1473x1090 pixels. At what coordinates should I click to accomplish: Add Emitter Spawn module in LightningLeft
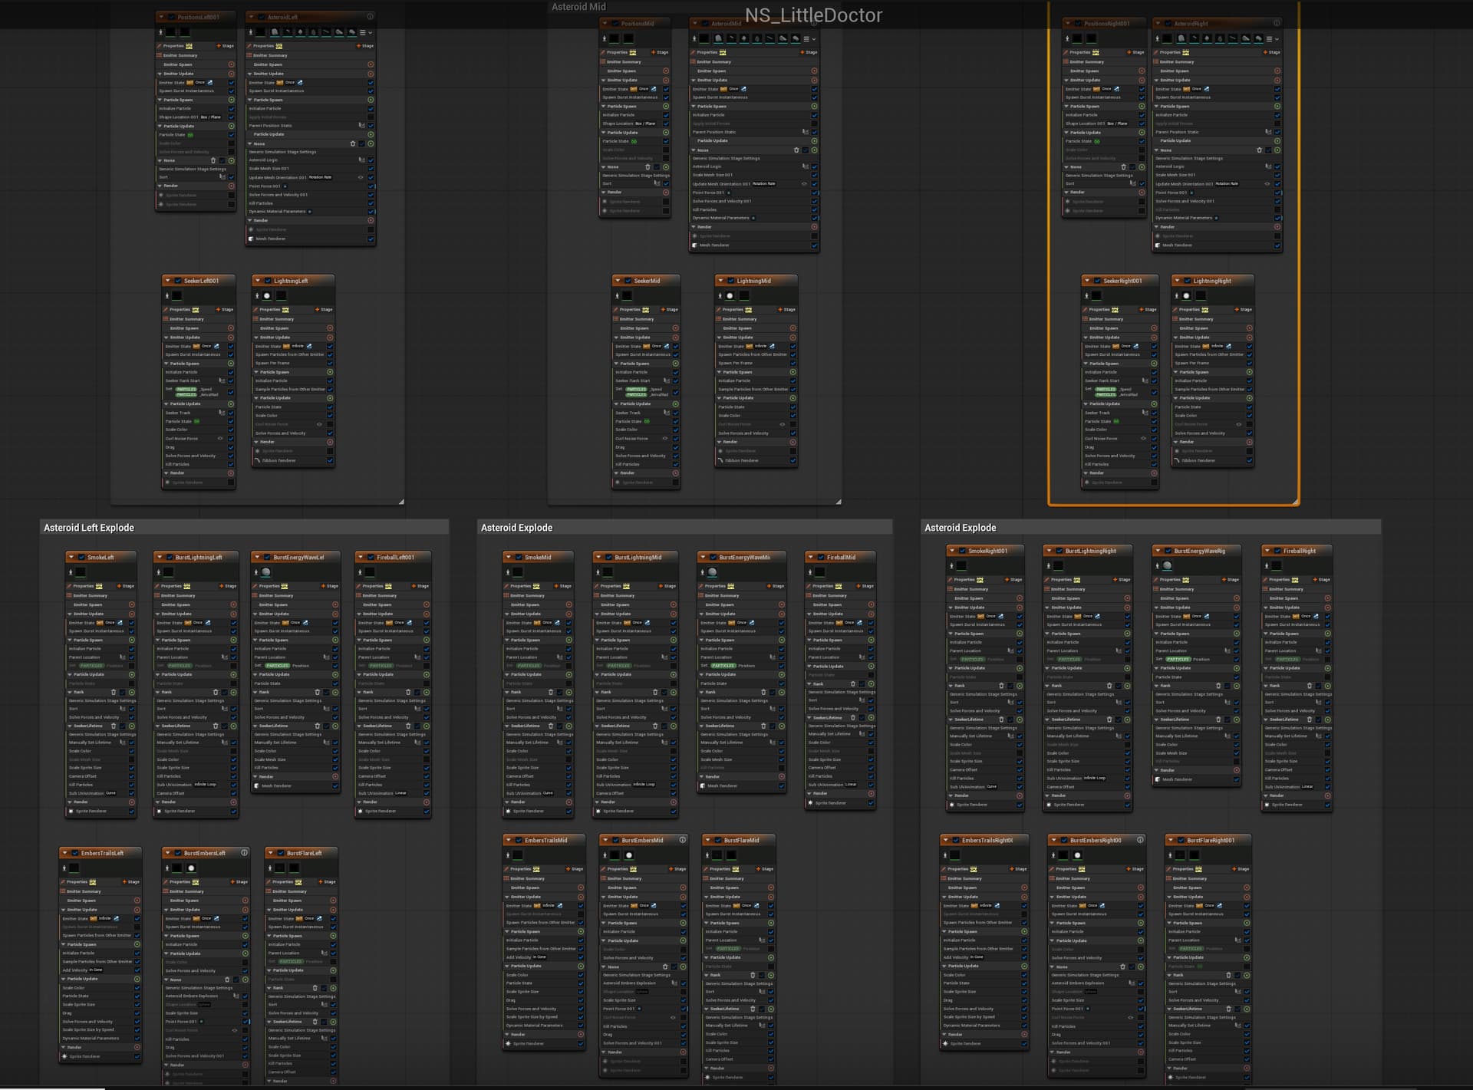pyautogui.click(x=330, y=328)
